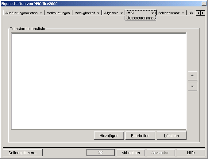Click the Hinzufügen button
Image resolution: width=208 pixels, height=159 pixels.
[x=109, y=135]
